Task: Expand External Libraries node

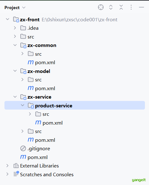Action: (x=7, y=166)
